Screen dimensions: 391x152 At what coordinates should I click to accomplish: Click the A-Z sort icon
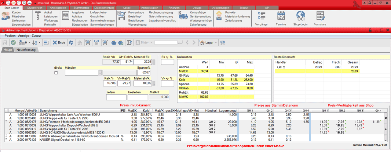click(x=34, y=43)
